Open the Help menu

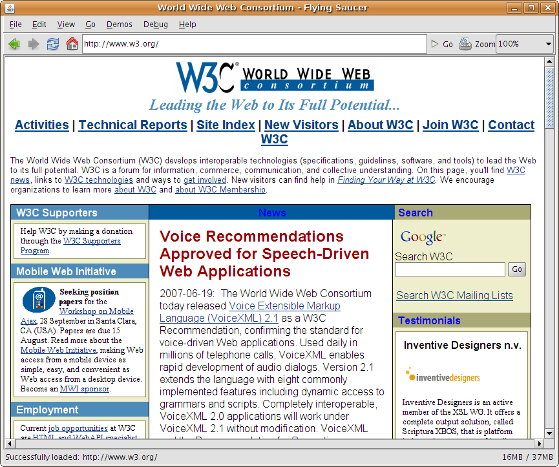pyautogui.click(x=187, y=25)
